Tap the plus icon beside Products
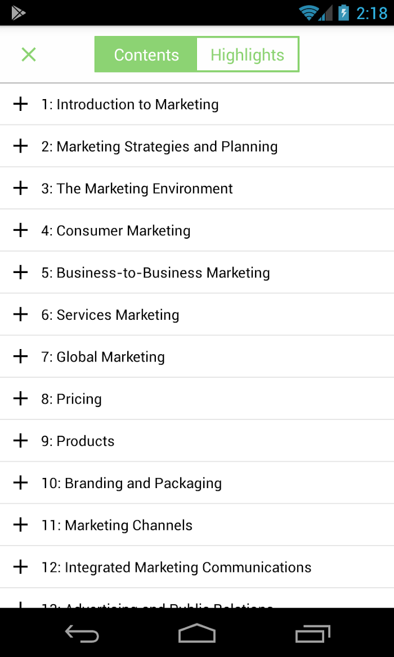394x657 pixels. (x=20, y=441)
